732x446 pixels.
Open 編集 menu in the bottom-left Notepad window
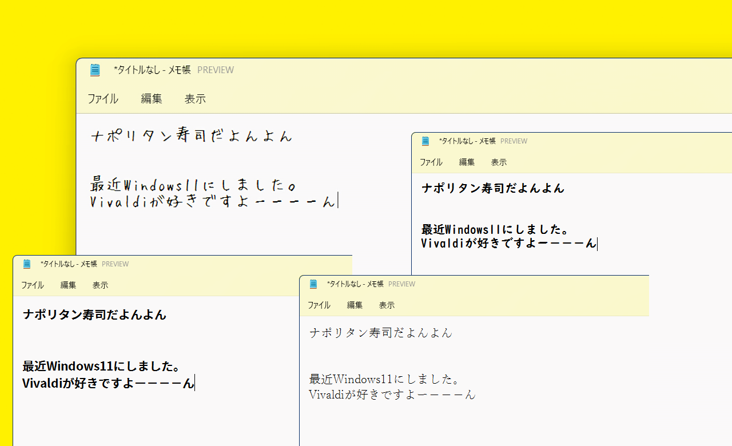click(68, 285)
